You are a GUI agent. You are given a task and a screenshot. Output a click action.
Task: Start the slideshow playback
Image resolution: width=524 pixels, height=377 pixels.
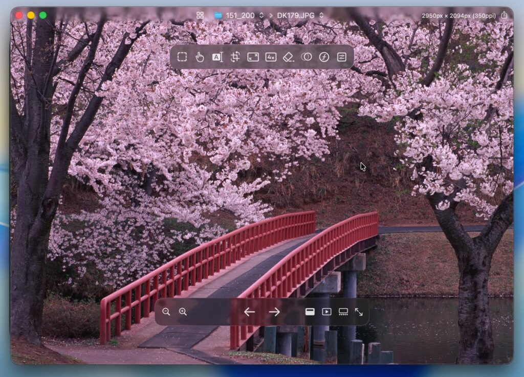326,312
